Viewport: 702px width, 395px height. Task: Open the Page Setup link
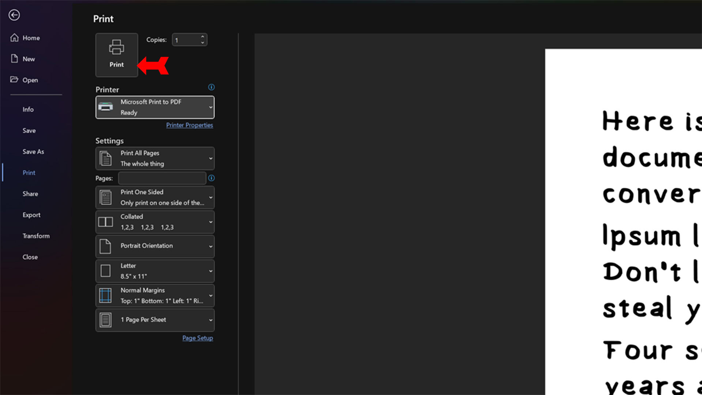197,338
